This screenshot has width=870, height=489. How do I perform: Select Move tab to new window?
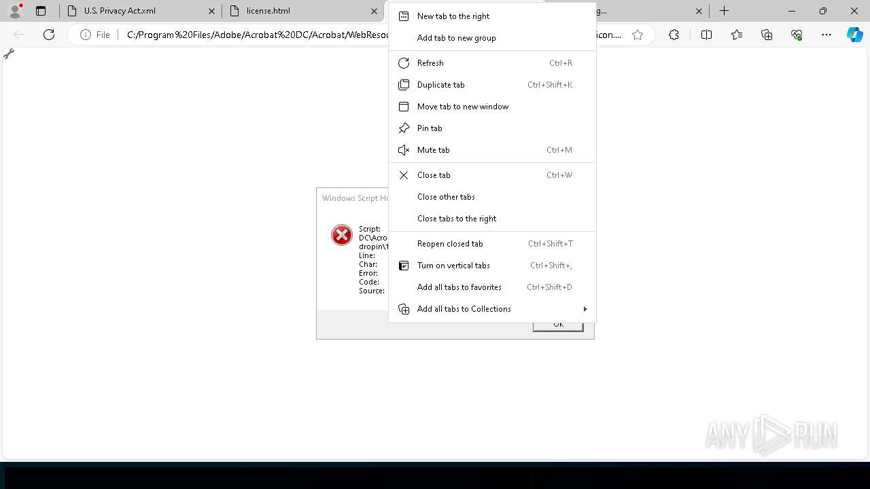(x=492, y=107)
